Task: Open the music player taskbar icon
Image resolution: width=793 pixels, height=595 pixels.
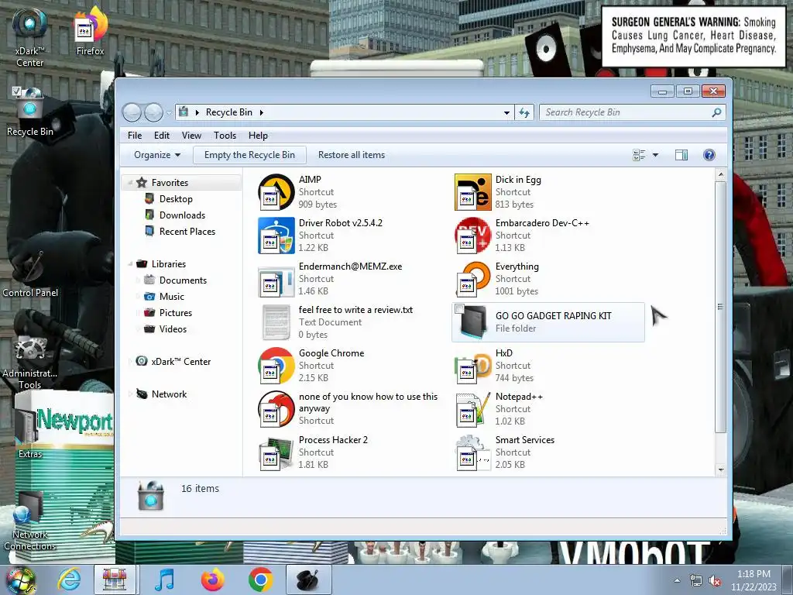Action: (164, 580)
